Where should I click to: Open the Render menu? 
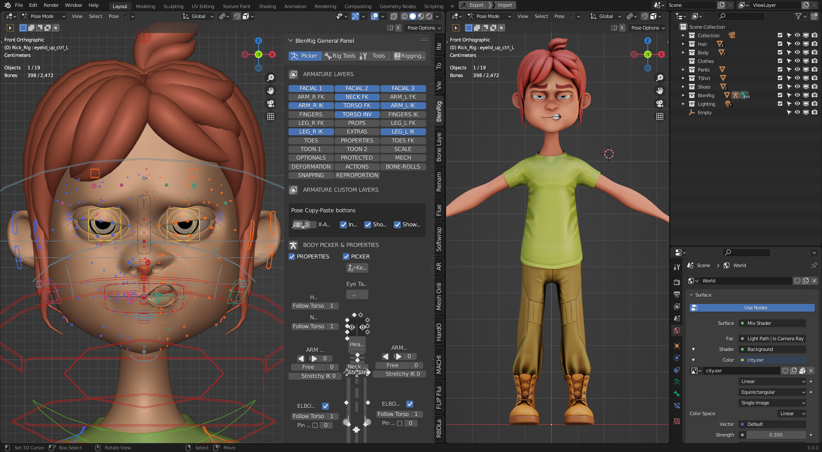[51, 5]
